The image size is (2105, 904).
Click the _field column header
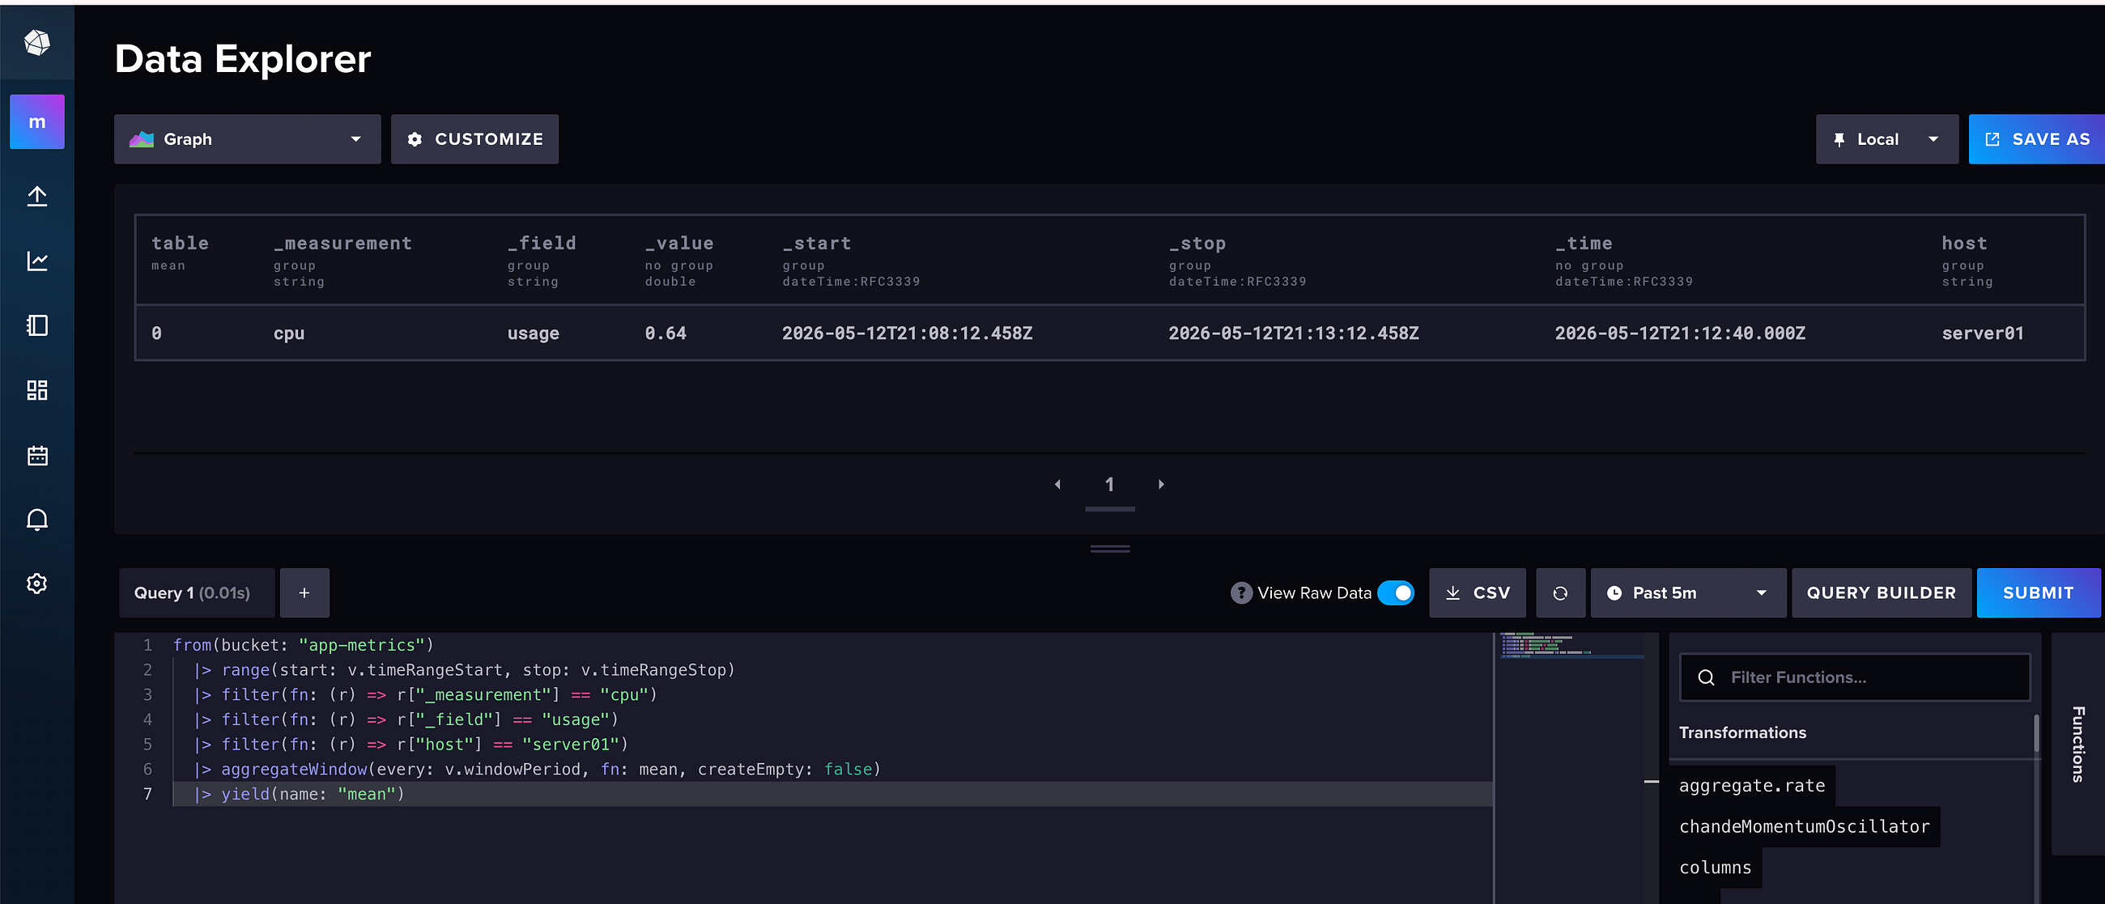[x=542, y=244]
